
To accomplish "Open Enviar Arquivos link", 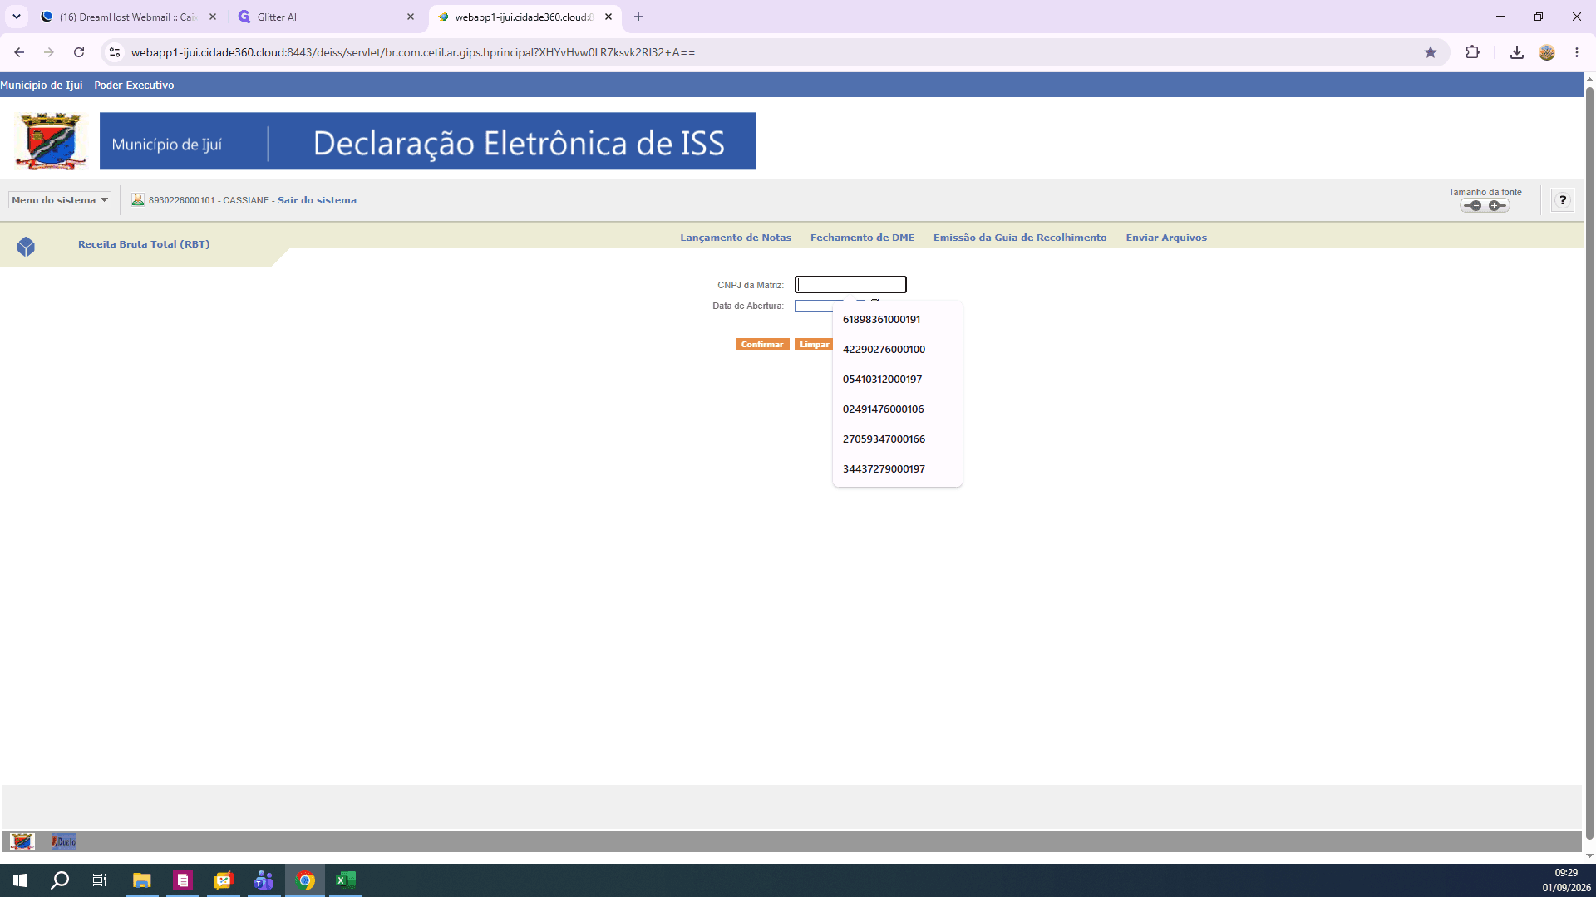I will 1166,238.
